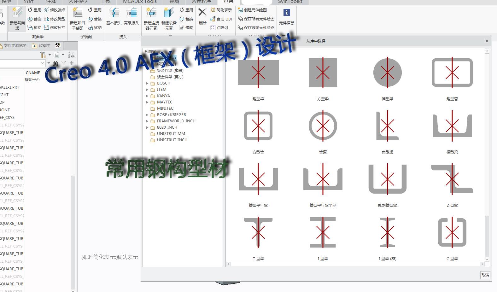
Task: Open 元件信息 info icon
Action: point(286,16)
